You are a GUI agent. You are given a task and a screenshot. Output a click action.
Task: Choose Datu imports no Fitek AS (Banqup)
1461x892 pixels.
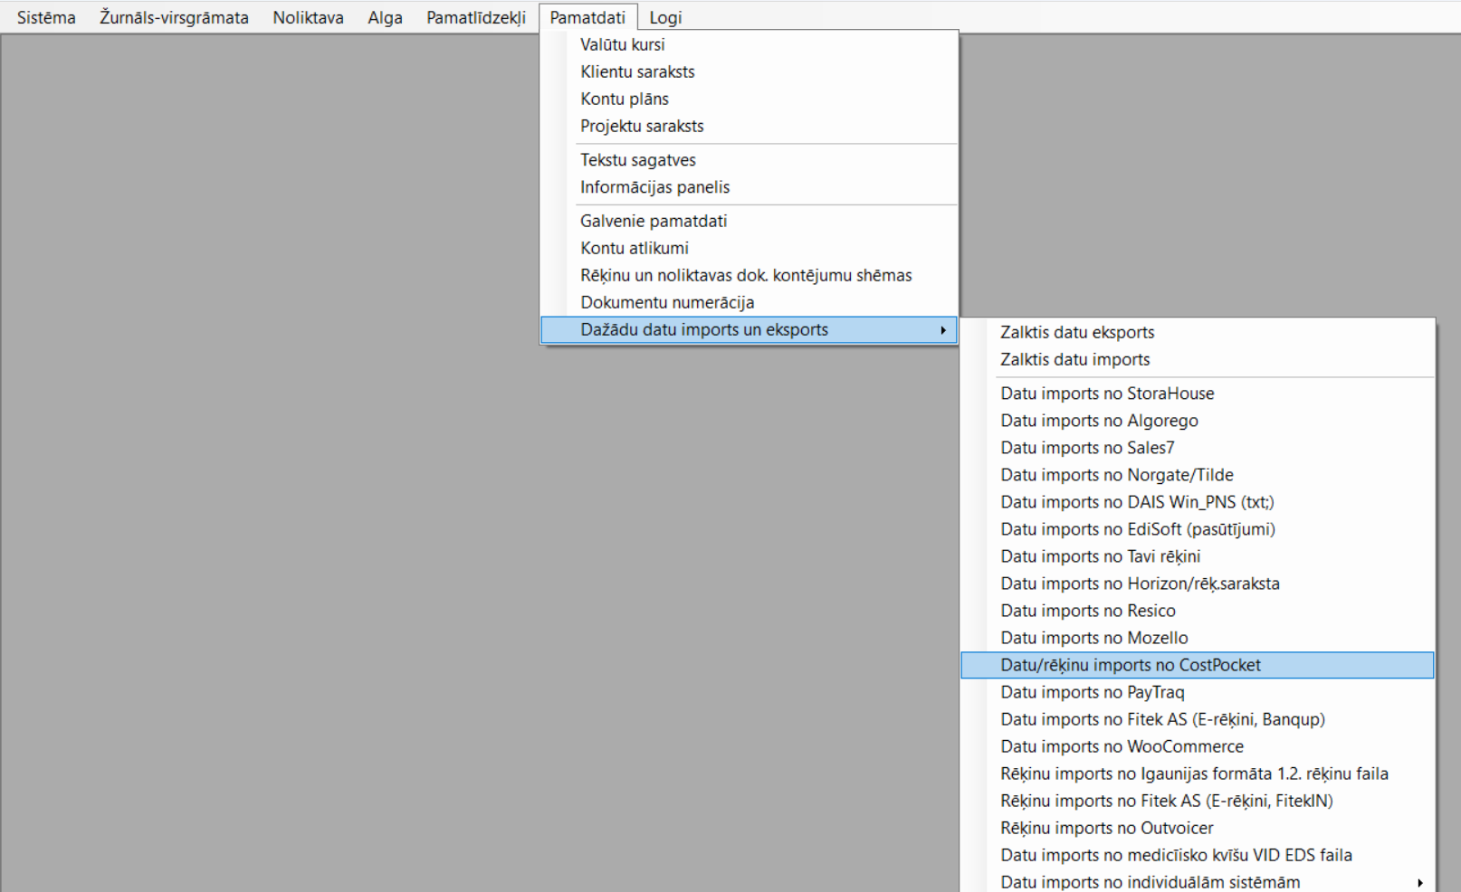pyautogui.click(x=1198, y=719)
